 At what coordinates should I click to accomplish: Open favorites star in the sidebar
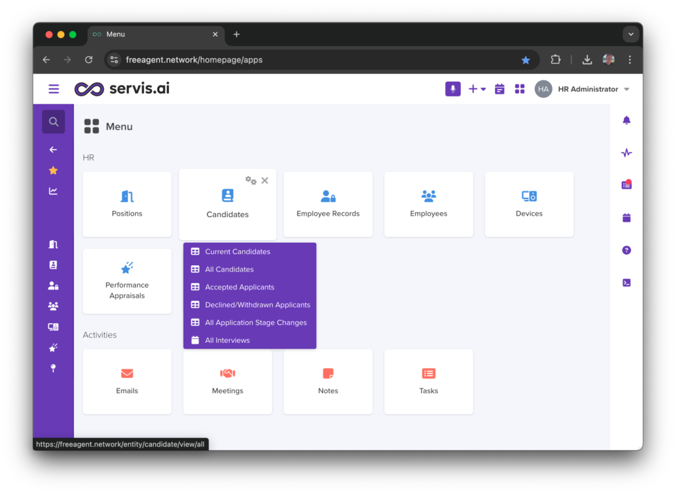coord(53,171)
